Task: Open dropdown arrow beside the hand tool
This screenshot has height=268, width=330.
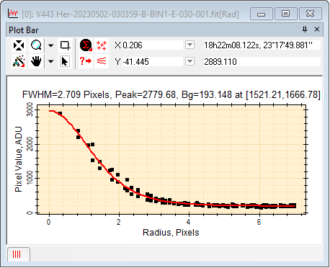Action: point(50,61)
